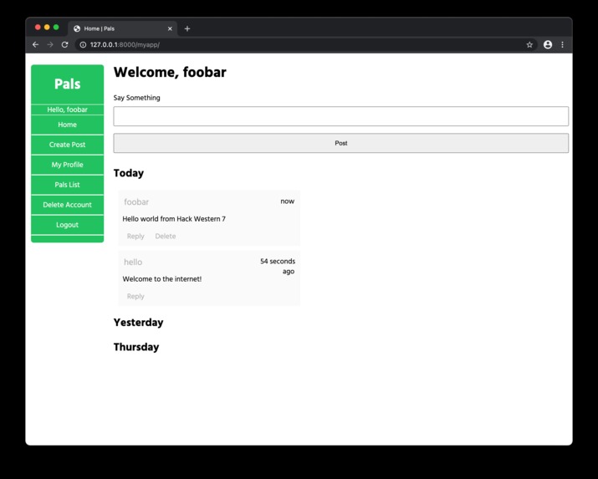Open Home from the sidebar menu
This screenshot has height=479, width=598.
[67, 125]
